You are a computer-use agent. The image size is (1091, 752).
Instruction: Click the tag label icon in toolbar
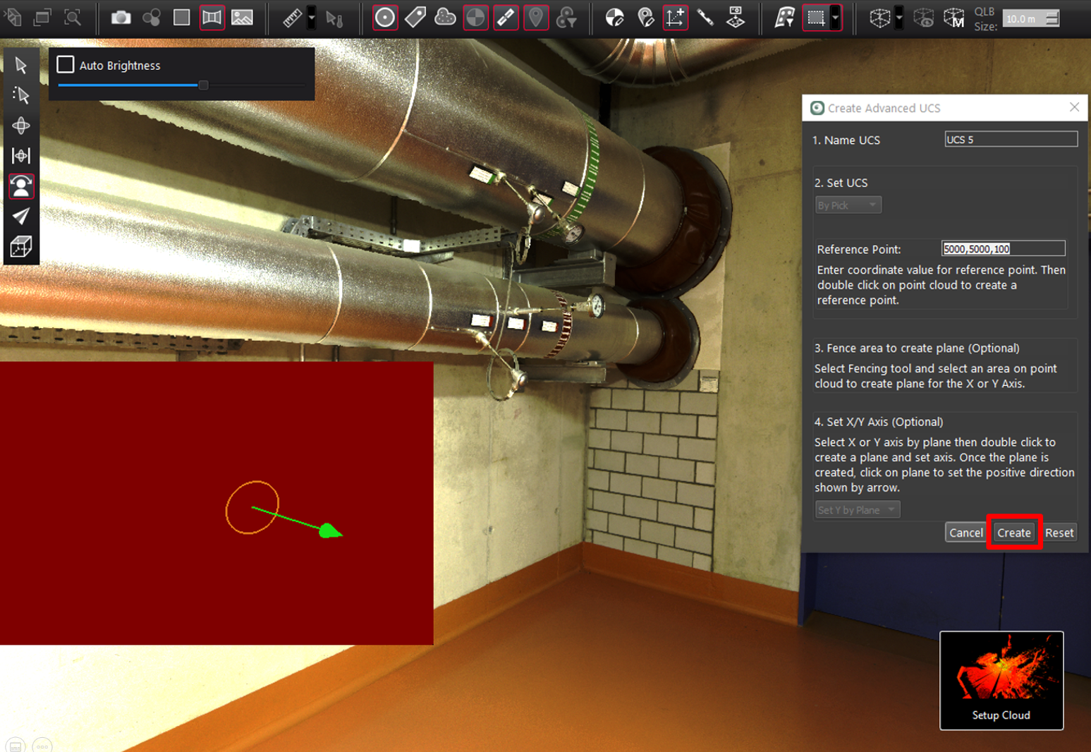pyautogui.click(x=415, y=18)
